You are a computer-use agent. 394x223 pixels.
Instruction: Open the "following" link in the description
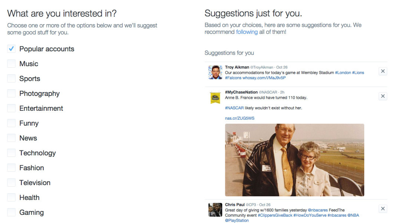[247, 32]
